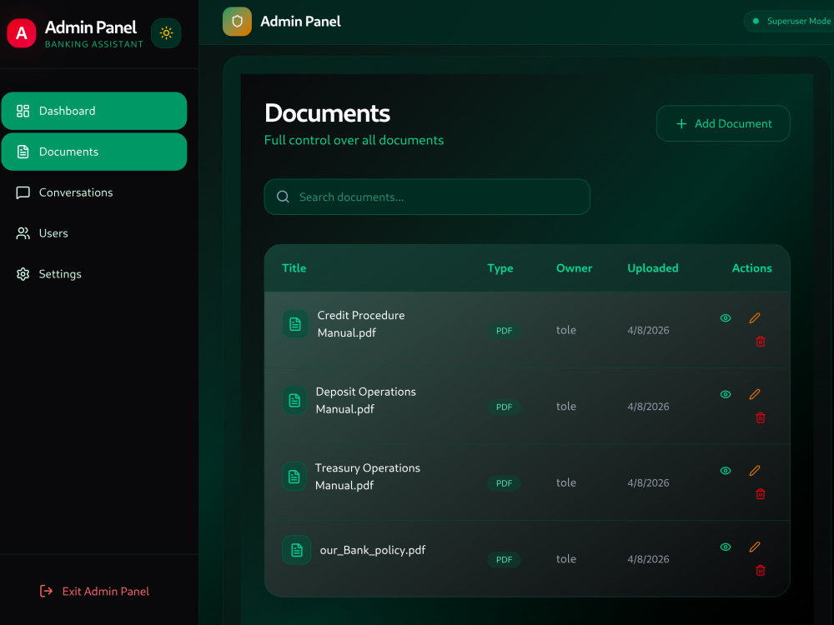Click file icon beside Credit Procedure Manual.pdf
This screenshot has height=625, width=834.
(x=295, y=324)
